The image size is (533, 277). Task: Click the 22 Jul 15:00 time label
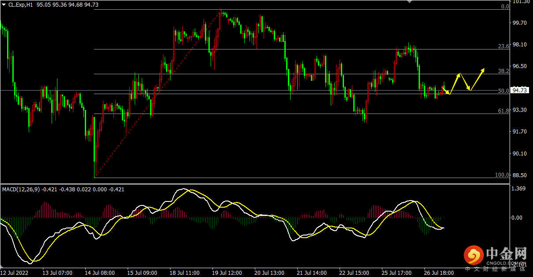(x=354, y=273)
